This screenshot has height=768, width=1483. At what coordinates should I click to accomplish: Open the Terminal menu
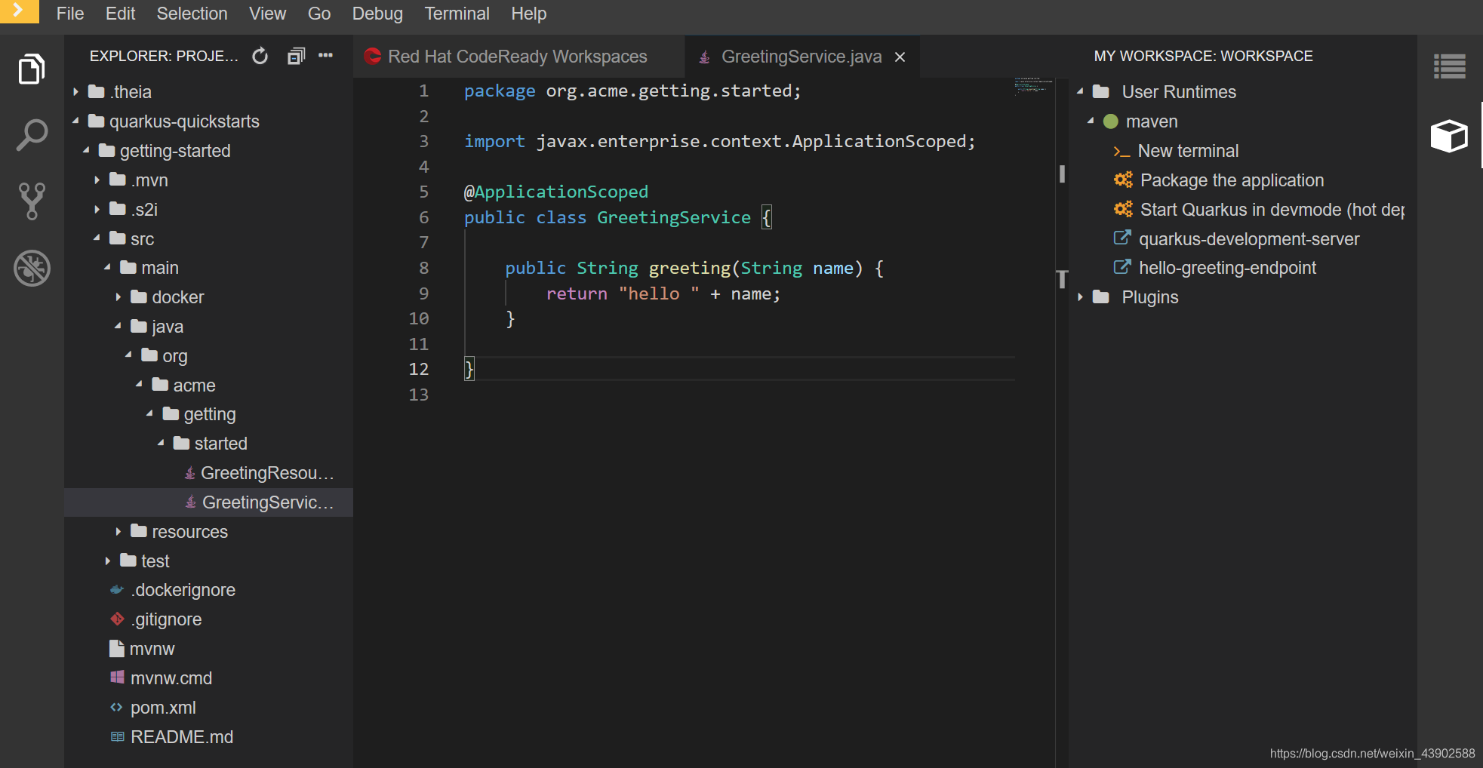[x=457, y=14]
